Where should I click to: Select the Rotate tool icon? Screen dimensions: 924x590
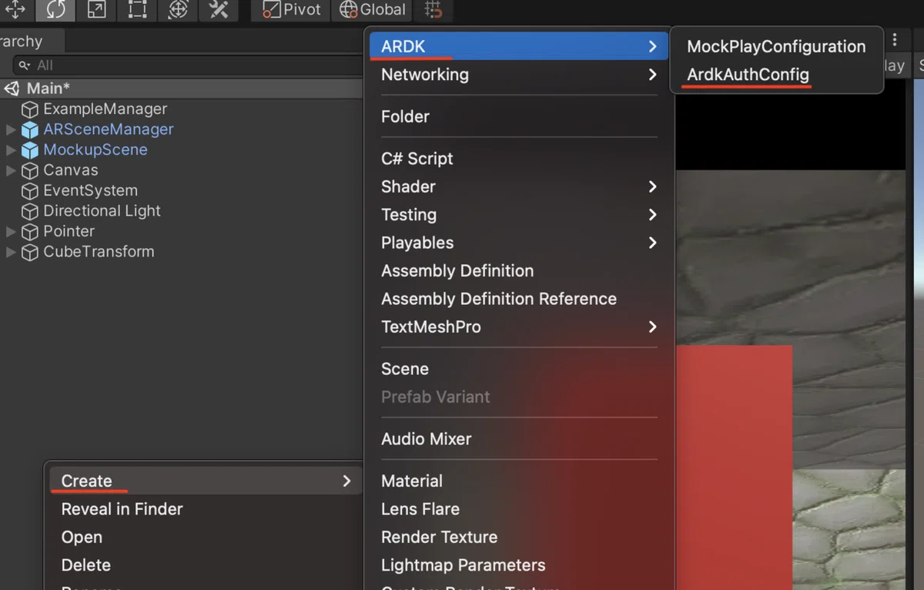[x=55, y=10]
